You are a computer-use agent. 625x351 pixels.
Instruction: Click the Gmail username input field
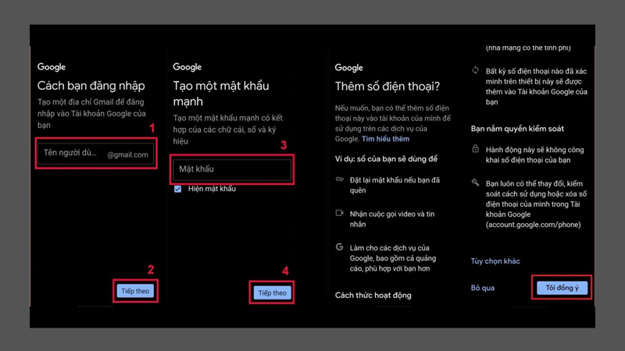[x=95, y=154]
